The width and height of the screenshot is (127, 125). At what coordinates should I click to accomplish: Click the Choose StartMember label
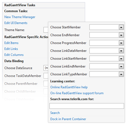tap(65, 27)
